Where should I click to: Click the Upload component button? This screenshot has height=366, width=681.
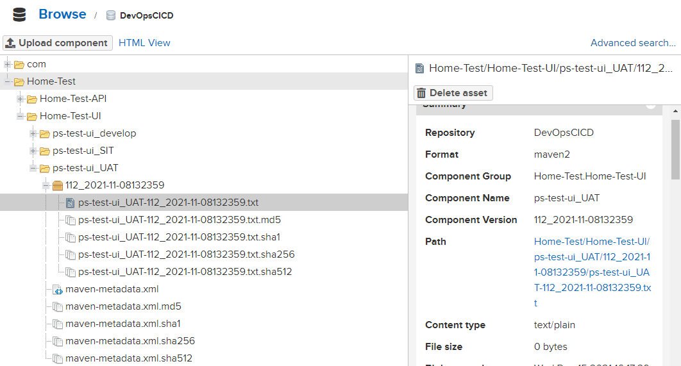[58, 43]
